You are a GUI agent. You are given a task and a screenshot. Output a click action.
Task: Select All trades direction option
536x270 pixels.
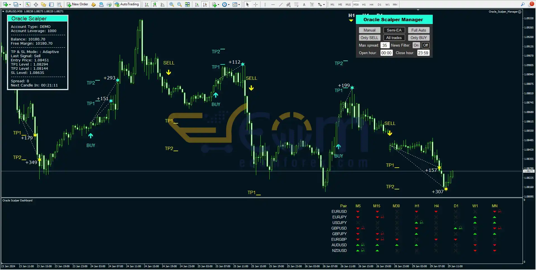click(x=394, y=38)
